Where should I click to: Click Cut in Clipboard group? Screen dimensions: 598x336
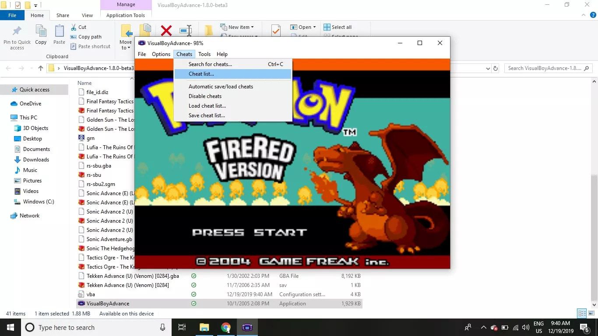pos(78,27)
